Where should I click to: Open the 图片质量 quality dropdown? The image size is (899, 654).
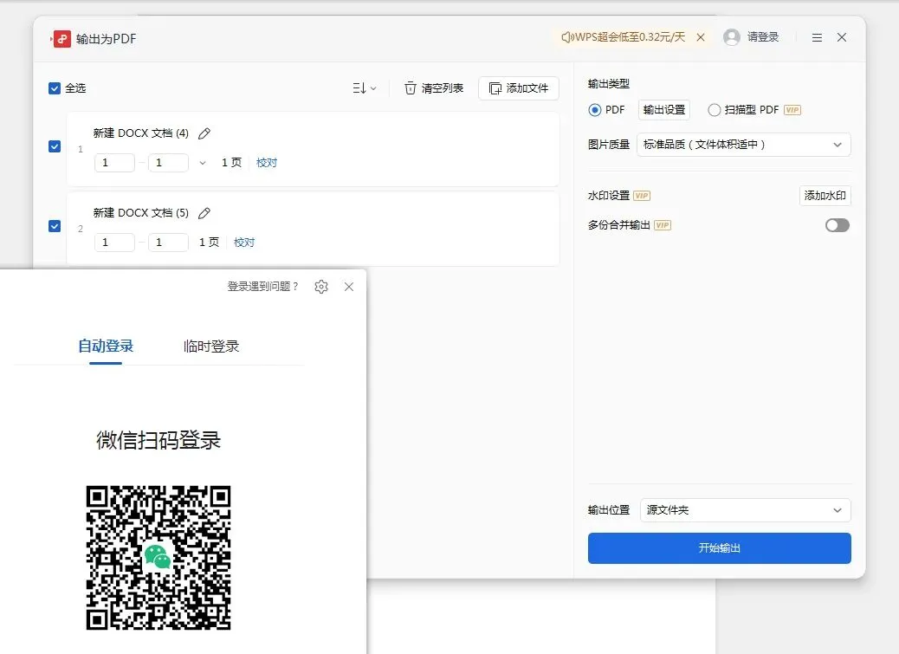(x=744, y=145)
